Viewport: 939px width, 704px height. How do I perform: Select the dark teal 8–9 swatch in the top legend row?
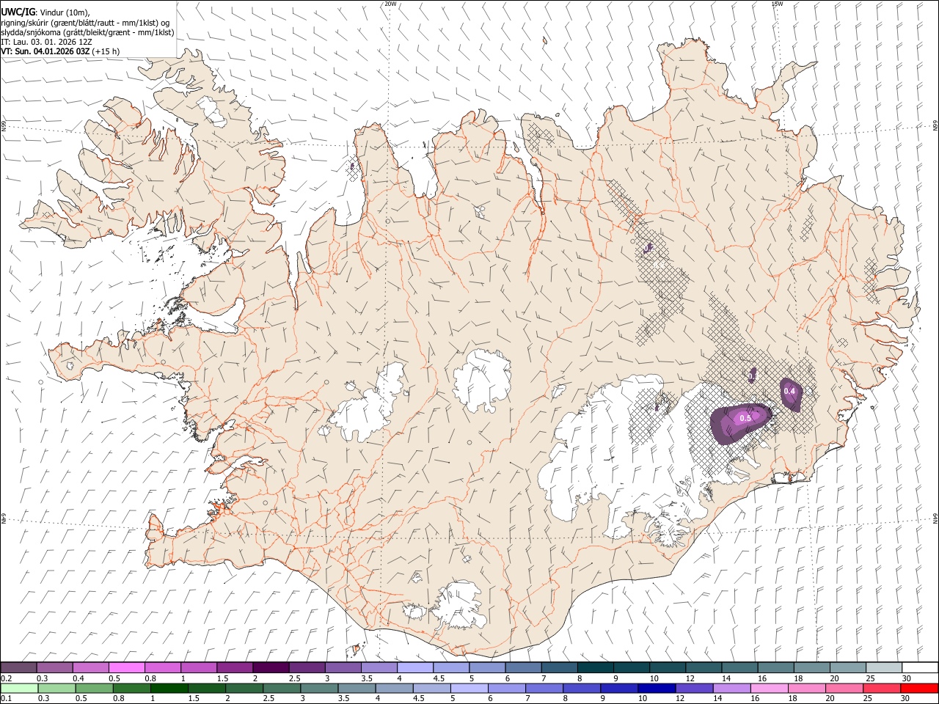pos(595,667)
